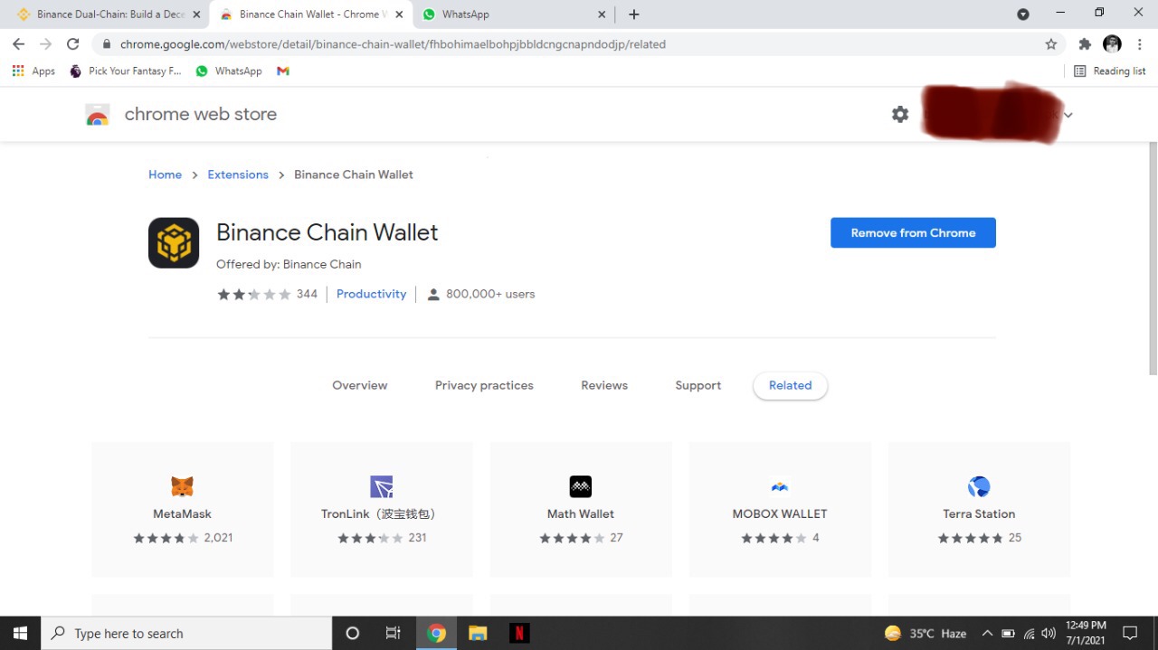Open the Windows Start menu
Image resolution: width=1158 pixels, height=650 pixels.
tap(20, 633)
